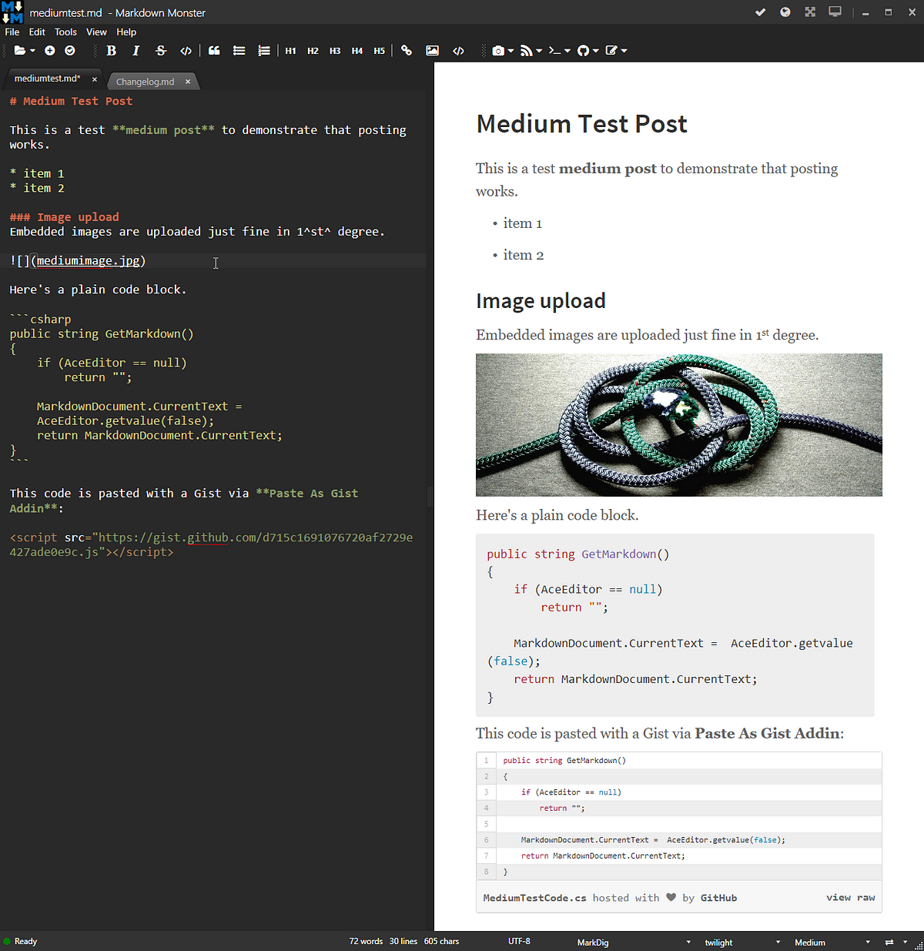Apply H5 heading
This screenshot has height=951, width=924.
(x=380, y=51)
